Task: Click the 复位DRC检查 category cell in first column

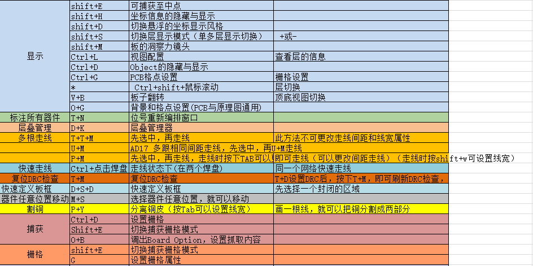Action: 34,179
